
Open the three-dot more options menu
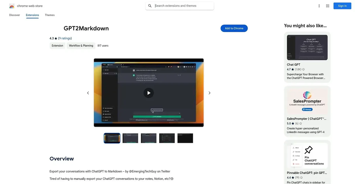tap(319, 6)
